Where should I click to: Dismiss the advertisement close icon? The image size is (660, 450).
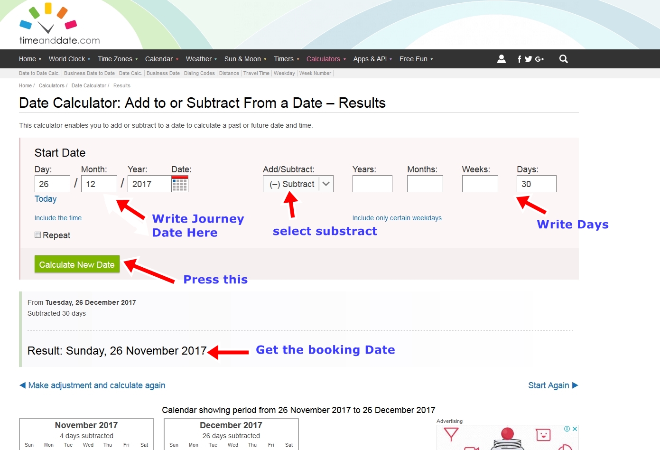click(575, 428)
